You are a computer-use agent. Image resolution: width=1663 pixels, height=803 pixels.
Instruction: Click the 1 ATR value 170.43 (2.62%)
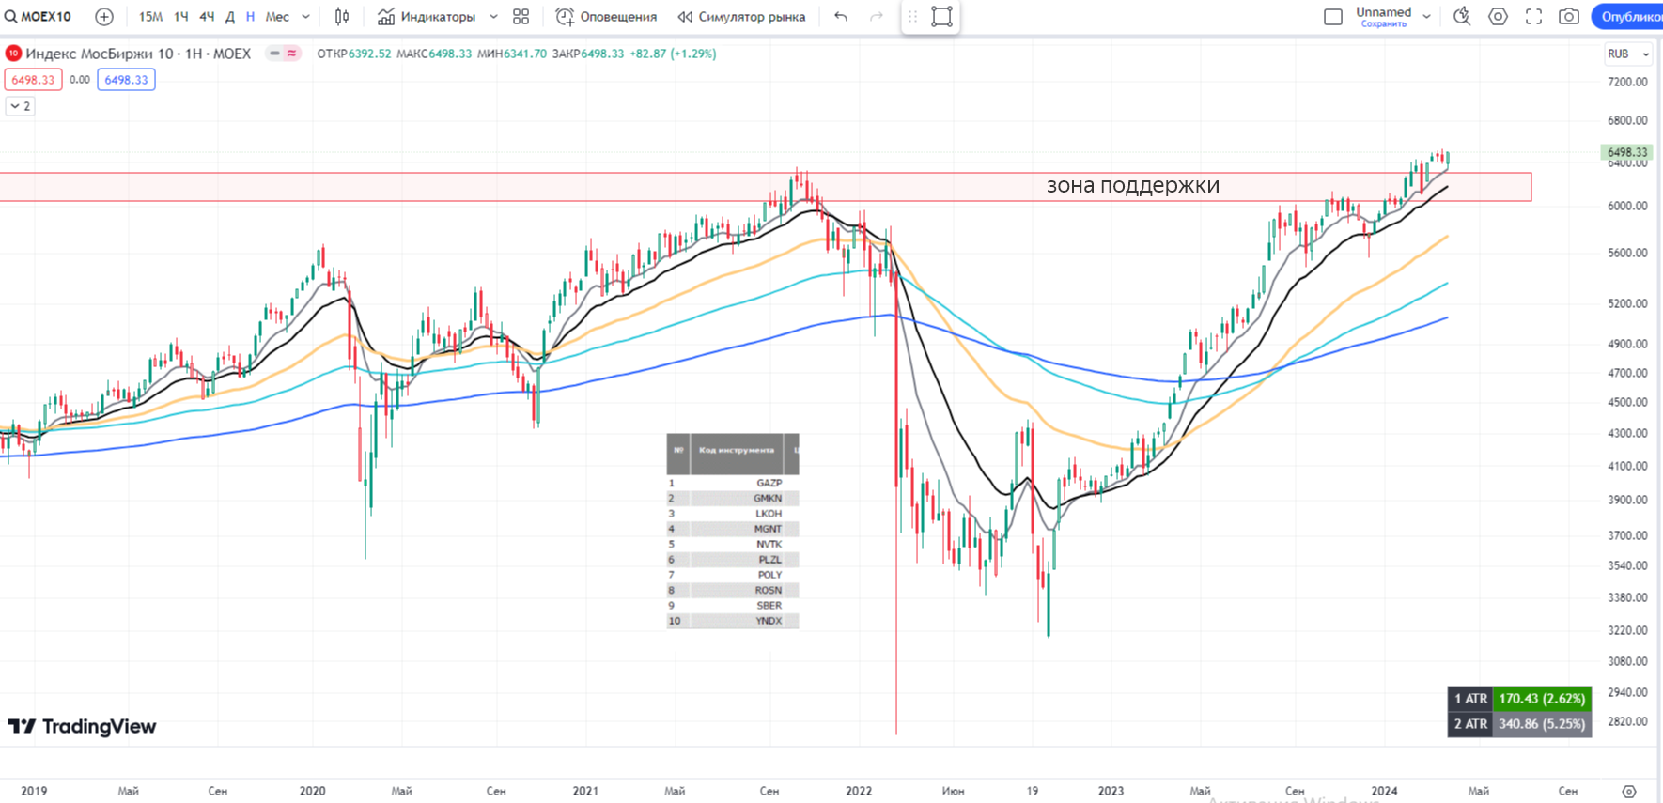1542,699
